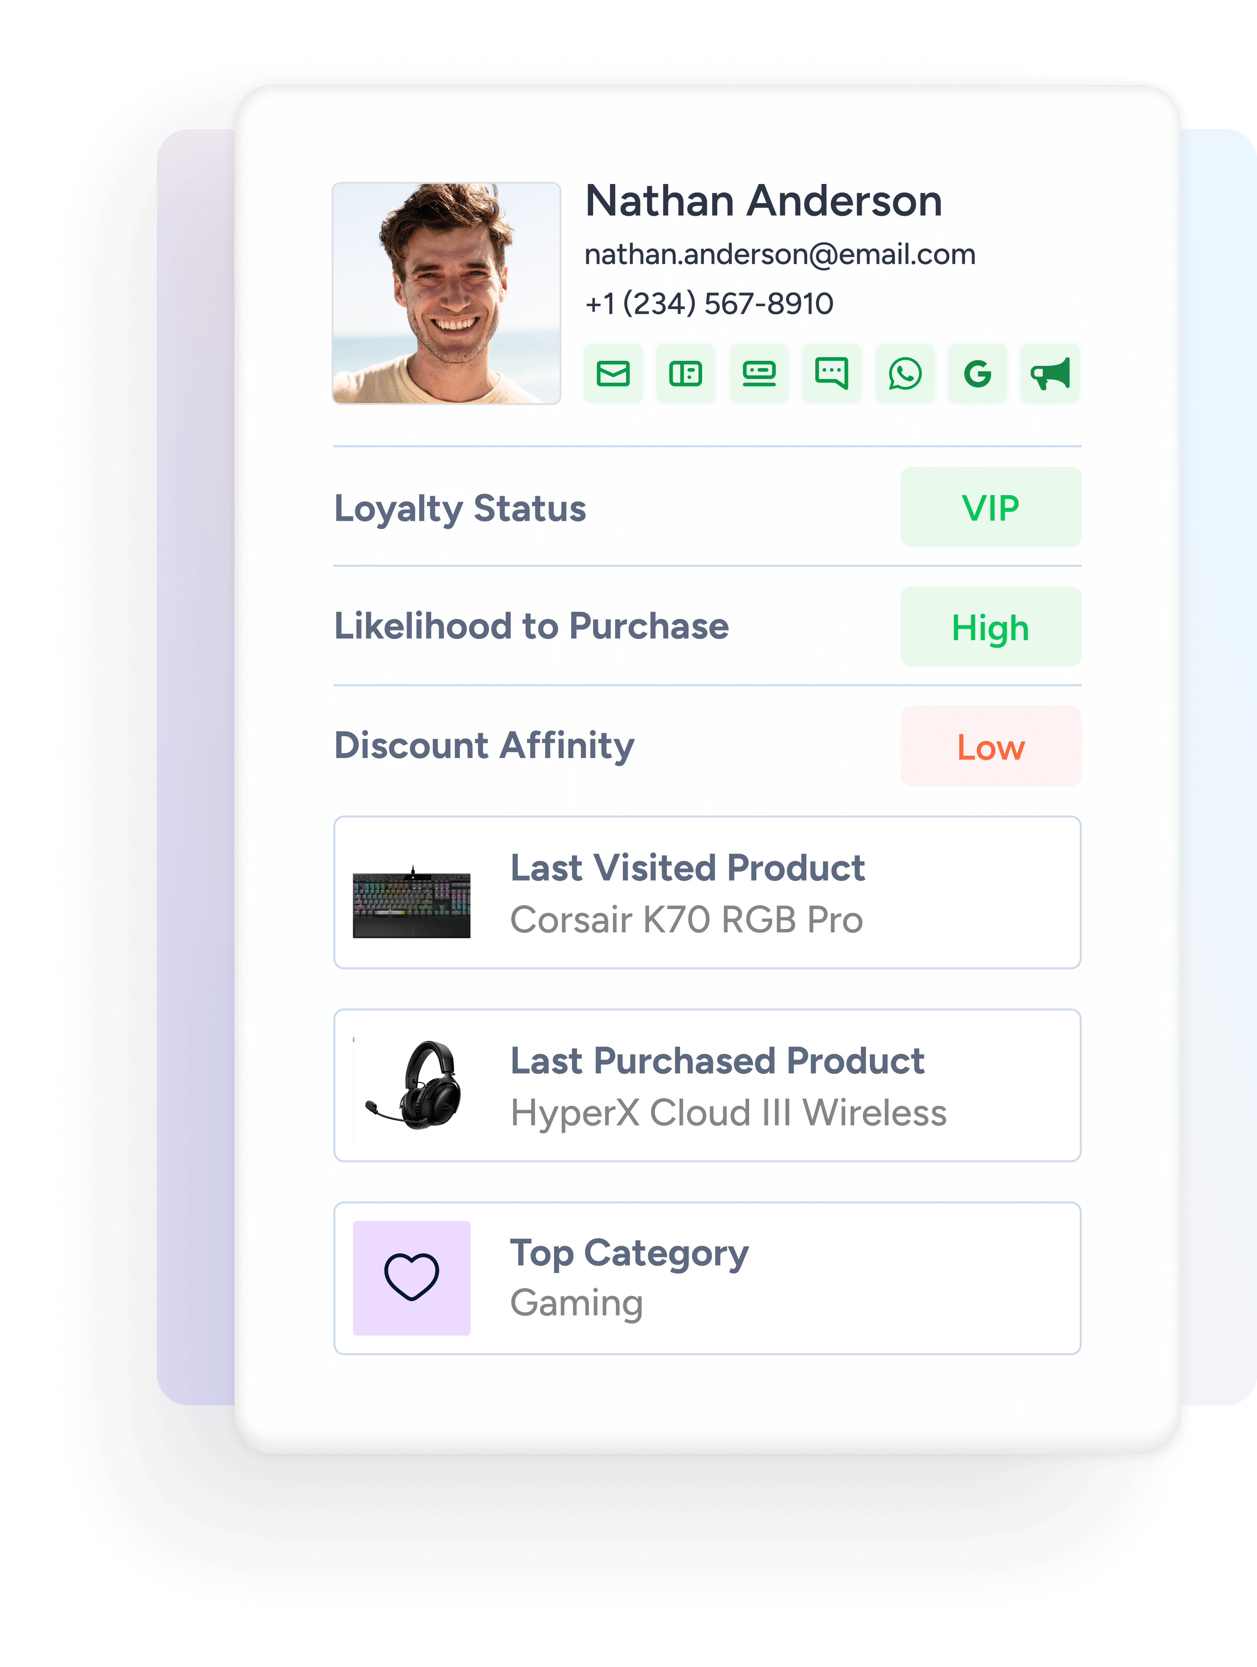Open the Last Visited Product card
1257x1667 pixels.
point(707,892)
